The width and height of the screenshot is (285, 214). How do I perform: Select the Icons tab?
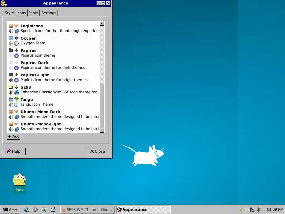tap(21, 13)
